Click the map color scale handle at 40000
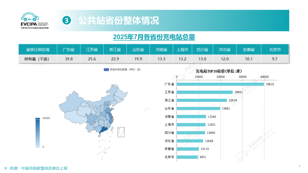The image size is (308, 173). (x=38, y=118)
